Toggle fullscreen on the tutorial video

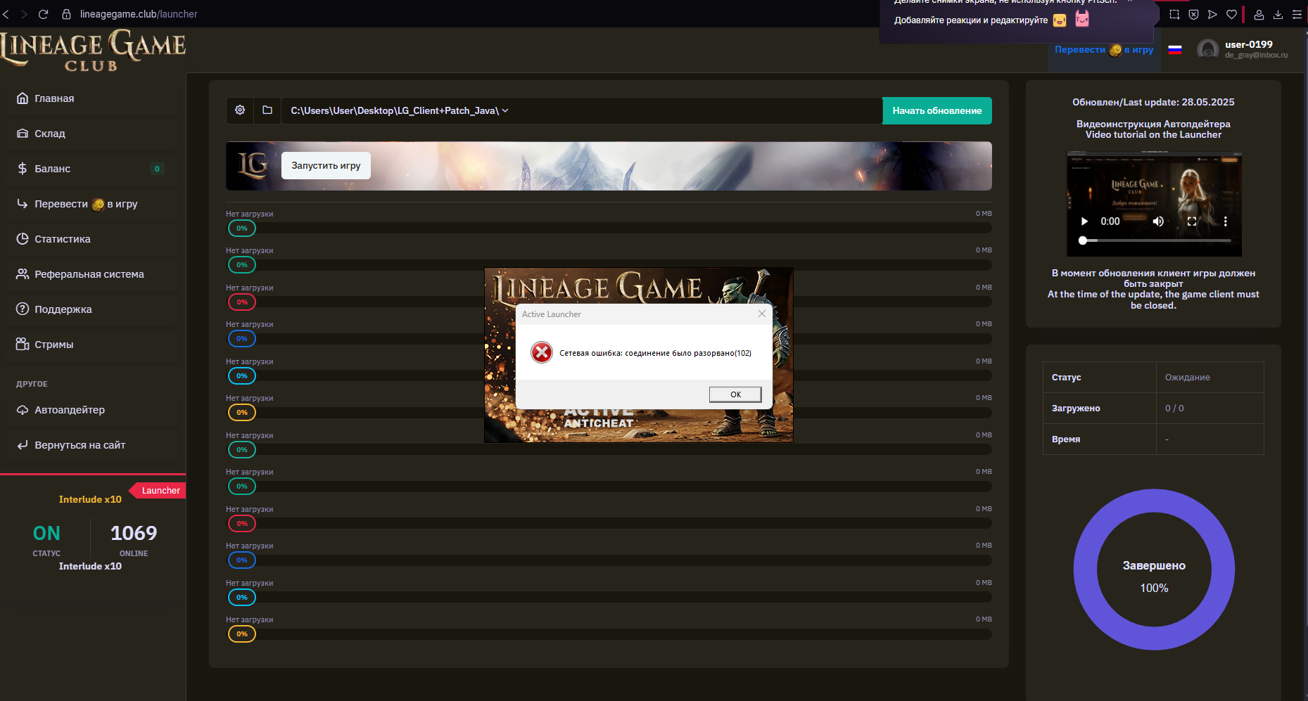point(1192,221)
